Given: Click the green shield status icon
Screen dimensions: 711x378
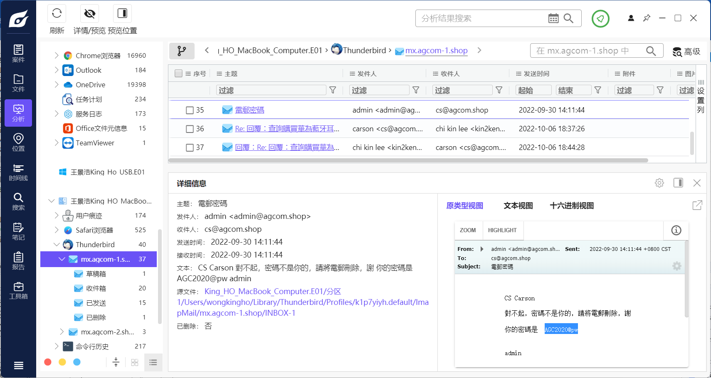Looking at the screenshot, I should [x=600, y=19].
